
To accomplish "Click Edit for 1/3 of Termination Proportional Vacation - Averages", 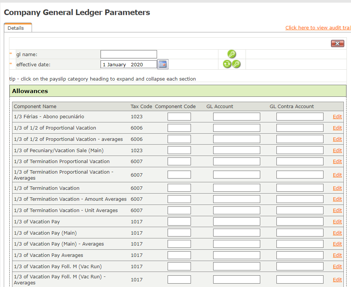I will pos(337,175).
